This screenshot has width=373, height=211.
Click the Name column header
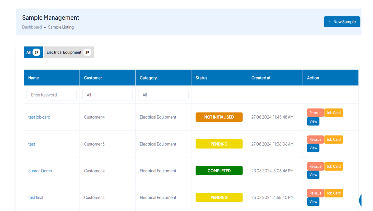point(33,78)
